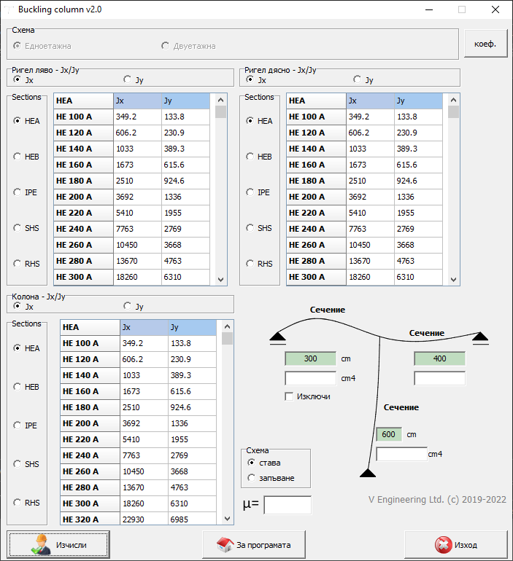Select HE 200 A row in left beam table
This screenshot has height=561, width=513.
(x=83, y=197)
